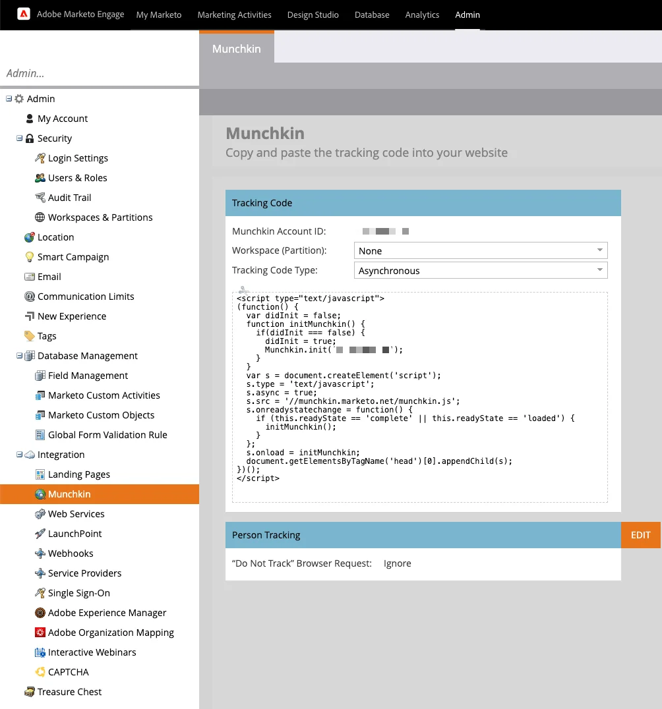Click the Field Management database icon

tap(40, 376)
